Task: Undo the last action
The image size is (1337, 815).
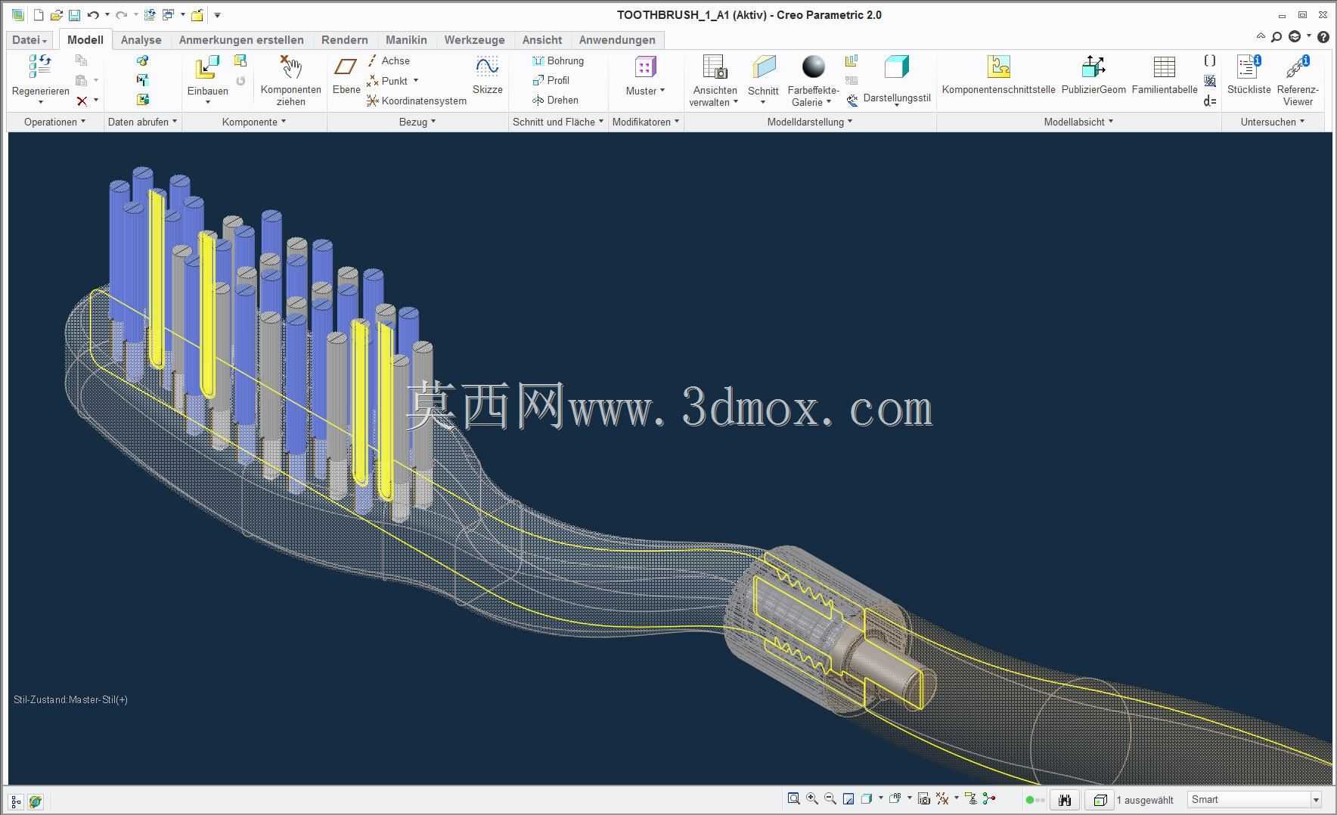Action: (x=93, y=15)
